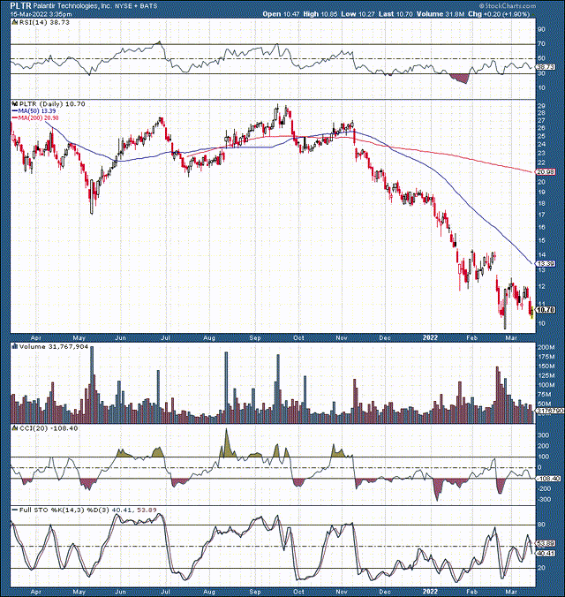Viewport: 565px width, 597px height.
Task: Click the 53.89 stochastic %D value tag
Action: pos(546,543)
